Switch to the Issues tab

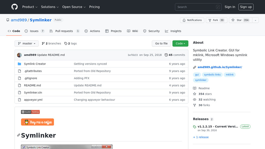[34, 31]
